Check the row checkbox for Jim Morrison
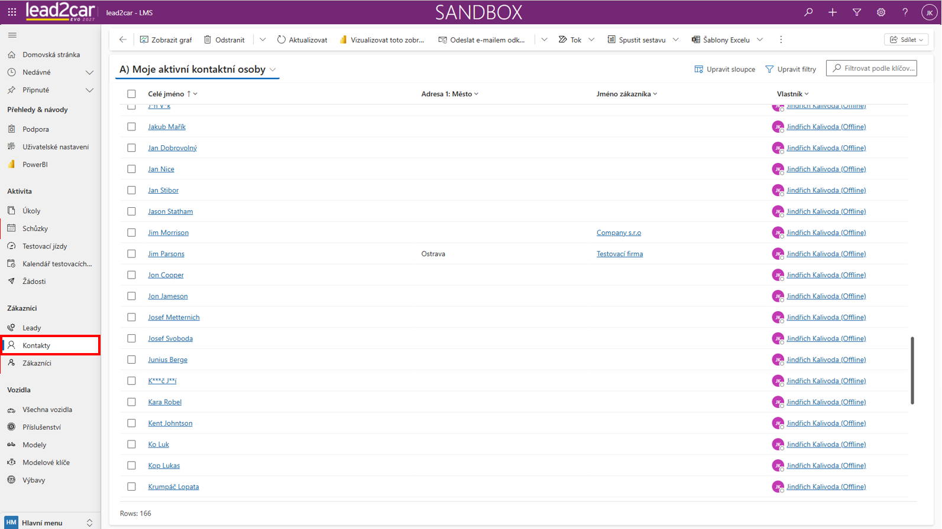This screenshot has height=529, width=942. click(131, 233)
